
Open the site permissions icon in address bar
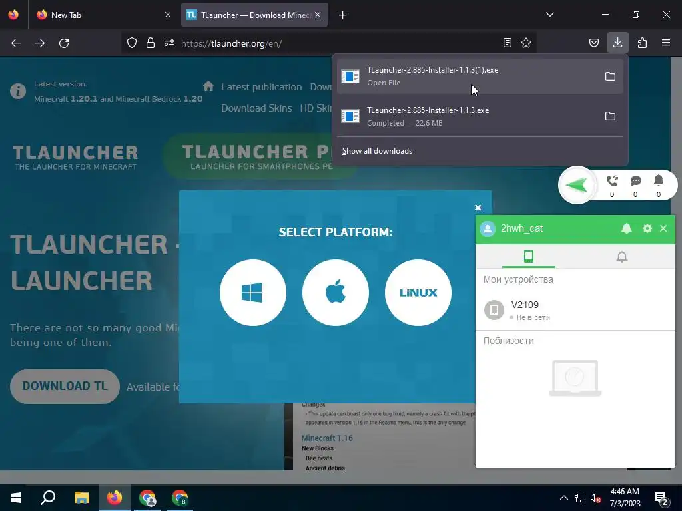point(169,43)
